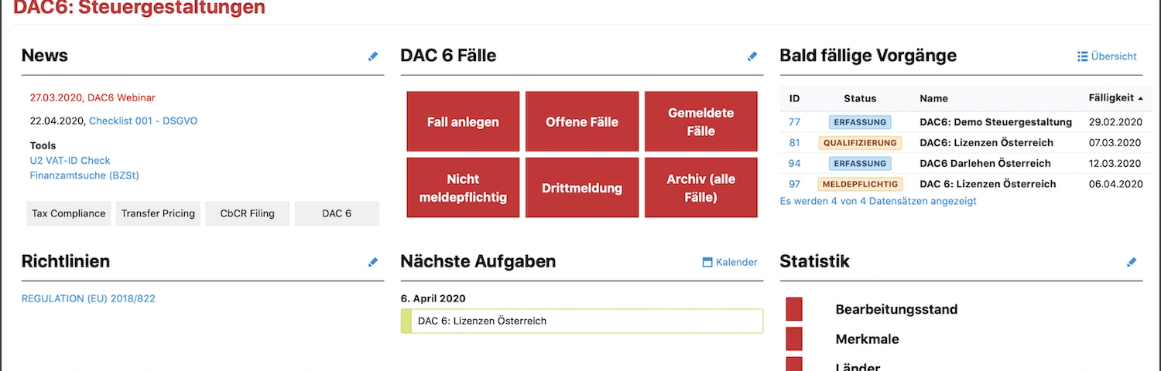The image size is (1161, 371).
Task: Open the Drittmeldung tile
Action: coord(582,188)
